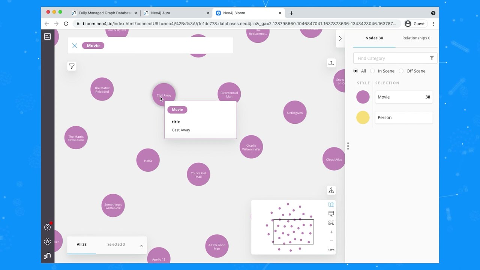Select the Unforgiven node

click(x=295, y=112)
